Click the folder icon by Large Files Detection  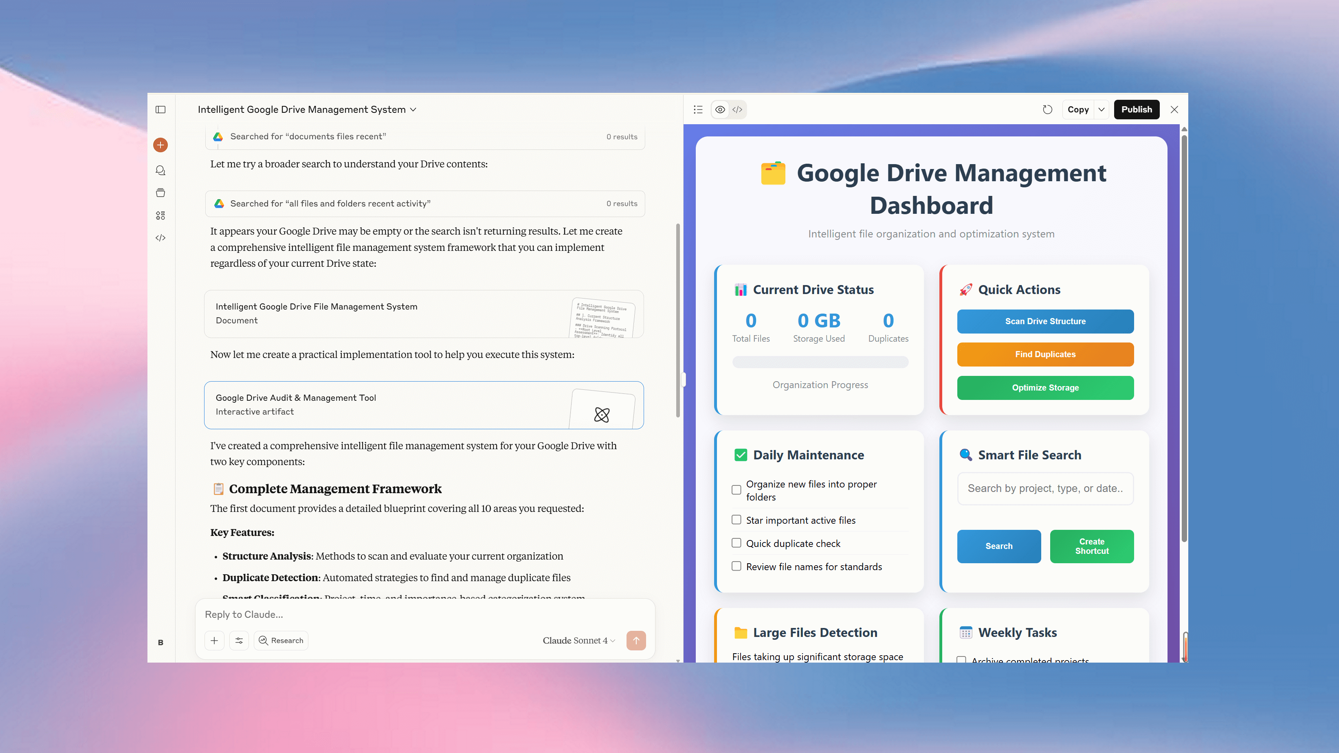tap(740, 632)
